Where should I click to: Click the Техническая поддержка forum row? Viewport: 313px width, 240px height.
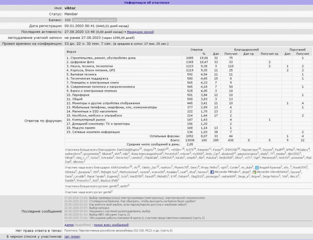(188, 79)
